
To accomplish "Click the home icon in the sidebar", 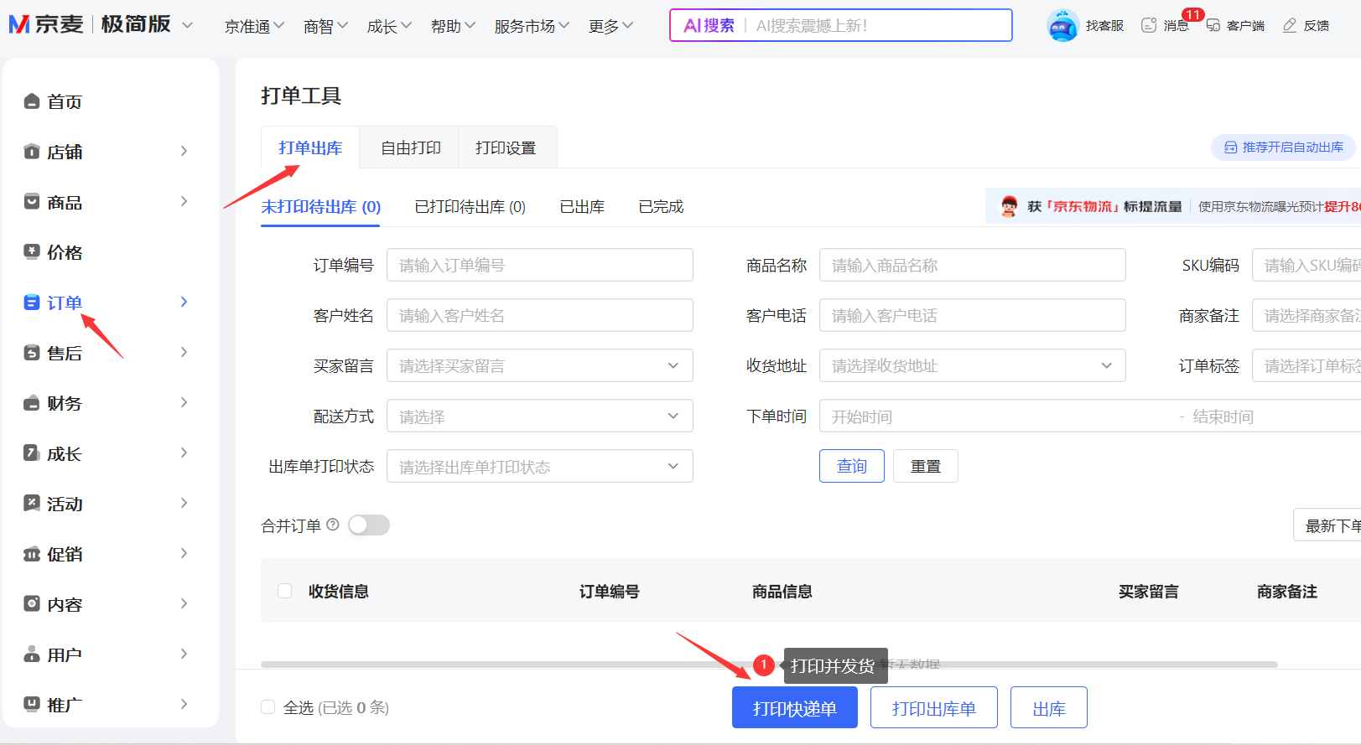I will coord(32,101).
